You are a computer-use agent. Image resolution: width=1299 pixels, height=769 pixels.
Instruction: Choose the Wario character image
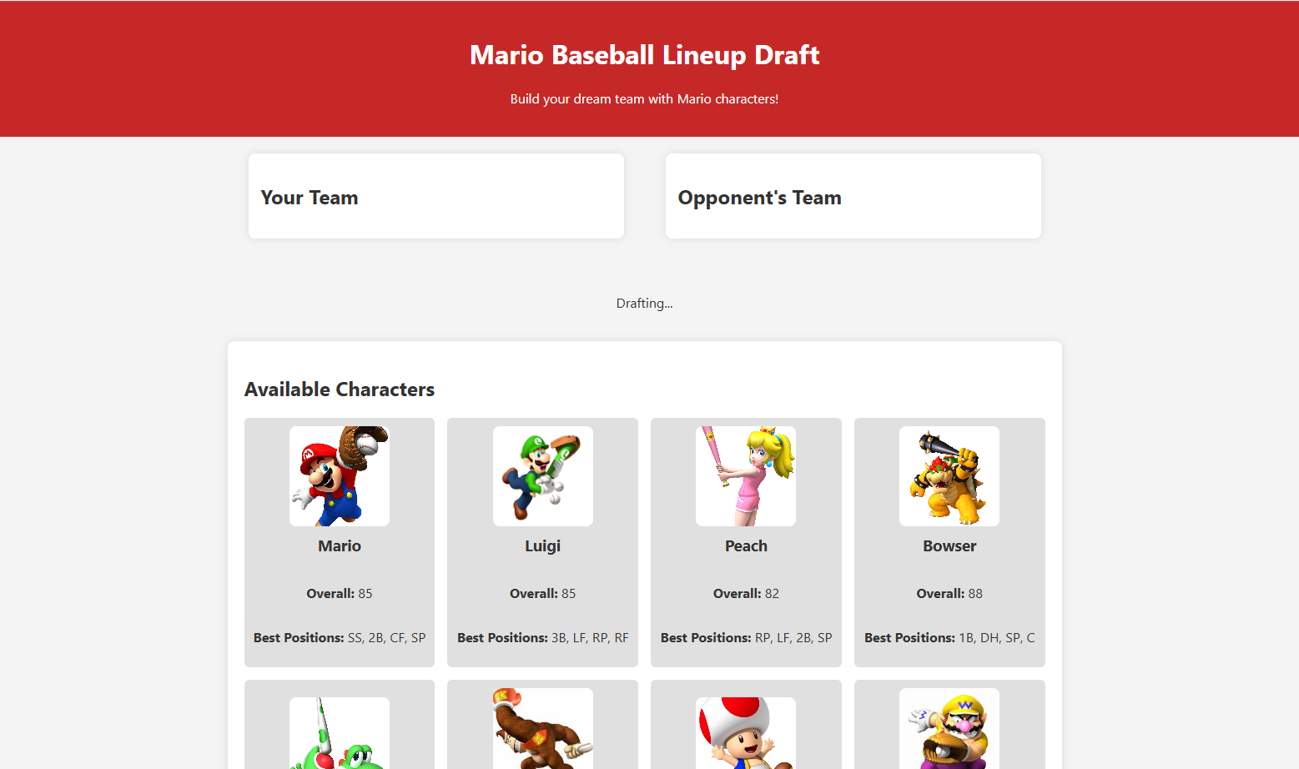(949, 730)
